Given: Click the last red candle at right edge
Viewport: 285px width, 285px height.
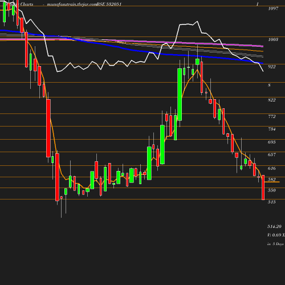Looking at the screenshot, I should tap(263, 188).
